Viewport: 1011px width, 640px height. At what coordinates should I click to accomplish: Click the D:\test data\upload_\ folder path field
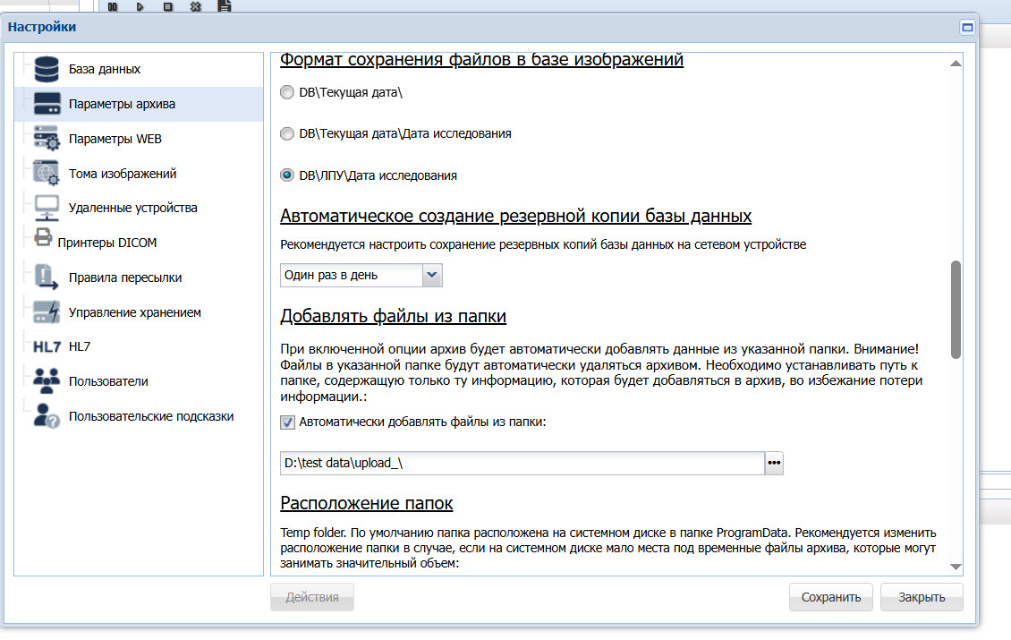(522, 464)
